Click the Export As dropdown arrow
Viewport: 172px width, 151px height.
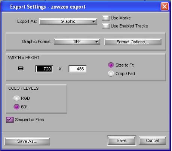[x=93, y=22]
